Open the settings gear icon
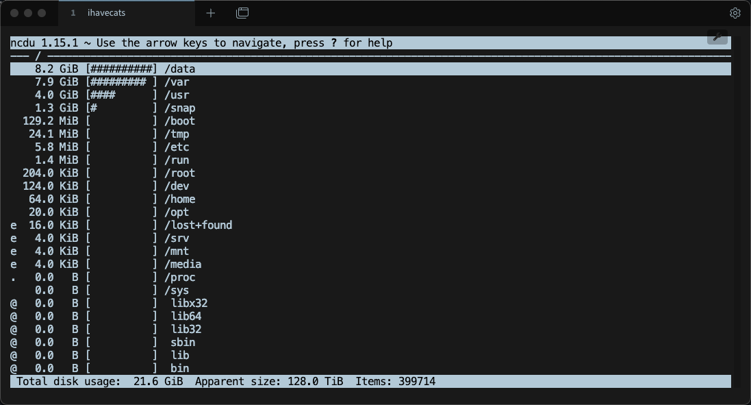This screenshot has height=405, width=751. [735, 13]
